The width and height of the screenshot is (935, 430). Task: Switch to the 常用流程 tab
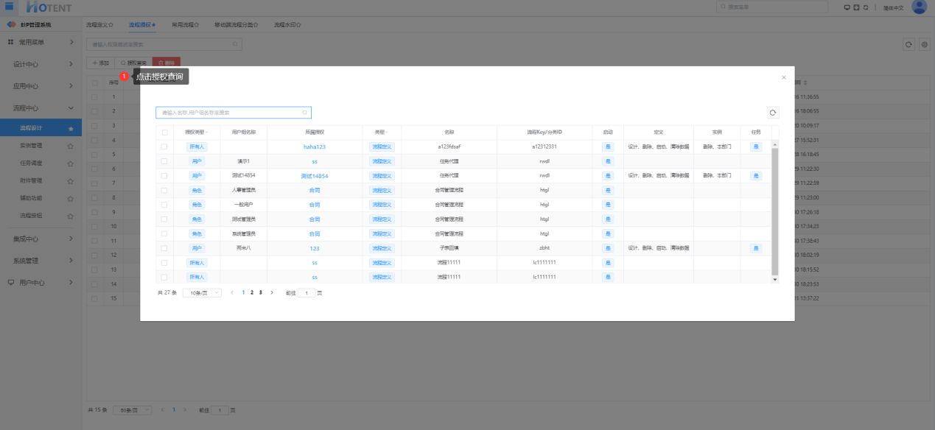coord(185,24)
